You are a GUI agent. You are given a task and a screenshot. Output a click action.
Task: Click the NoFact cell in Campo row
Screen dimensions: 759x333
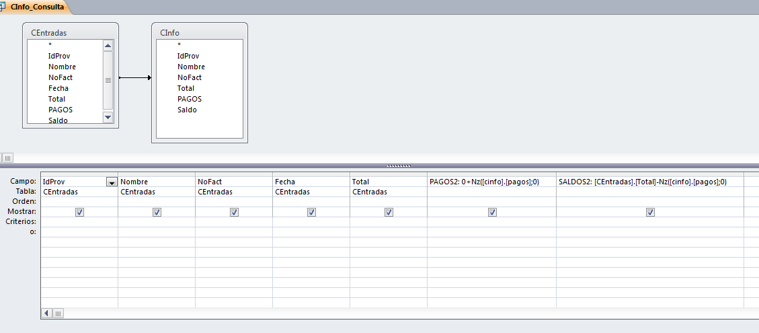click(x=234, y=182)
